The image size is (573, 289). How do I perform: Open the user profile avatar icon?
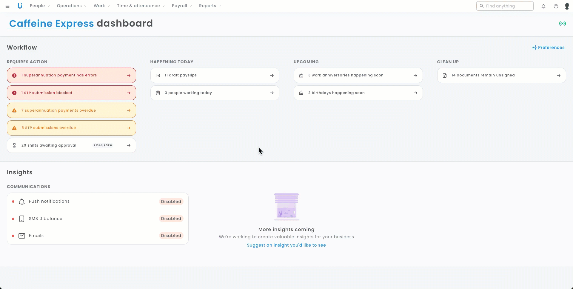[x=567, y=6]
